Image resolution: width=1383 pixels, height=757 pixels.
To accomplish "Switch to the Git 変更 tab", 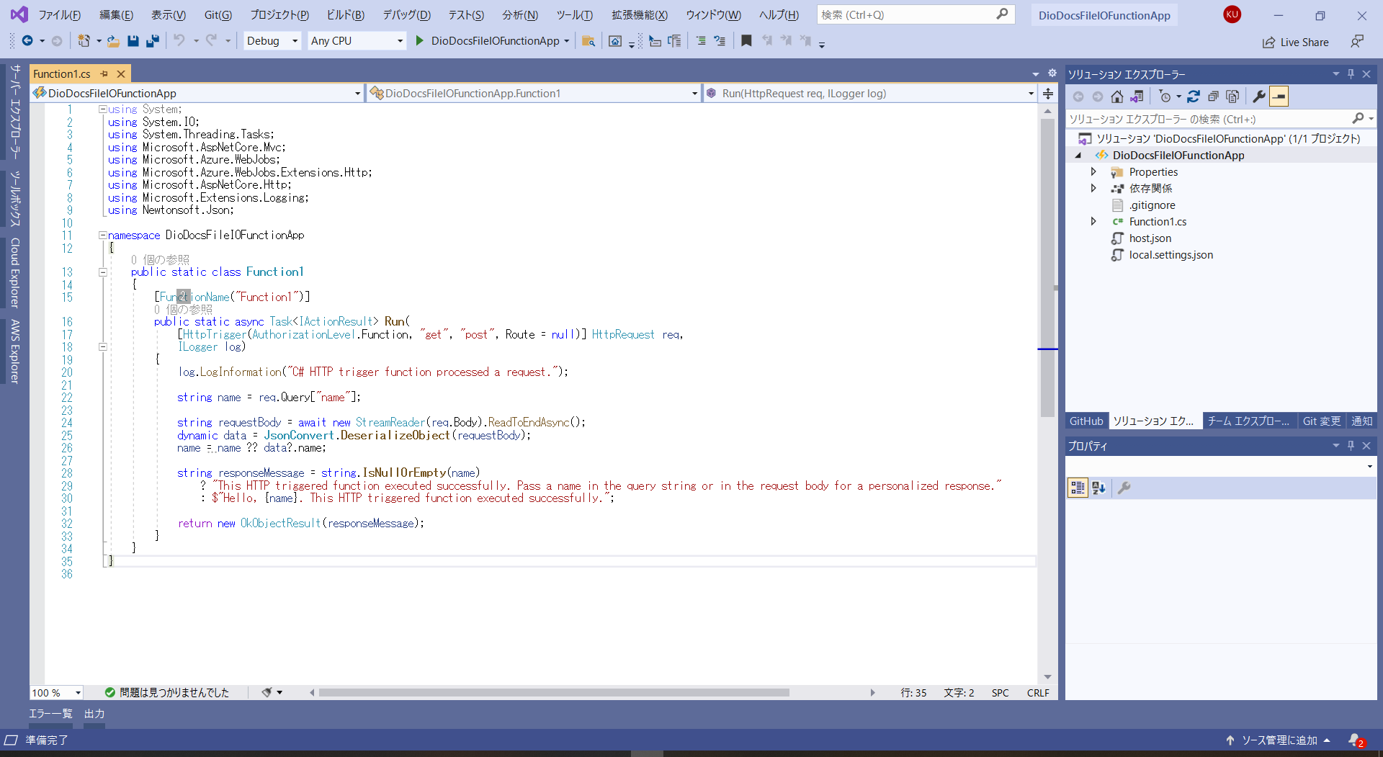I will tap(1322, 421).
